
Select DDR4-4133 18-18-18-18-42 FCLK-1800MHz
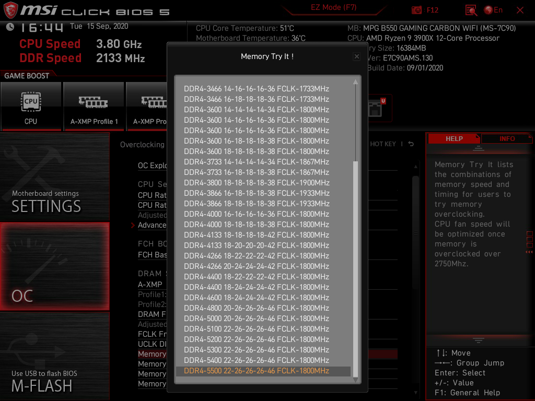257,235
